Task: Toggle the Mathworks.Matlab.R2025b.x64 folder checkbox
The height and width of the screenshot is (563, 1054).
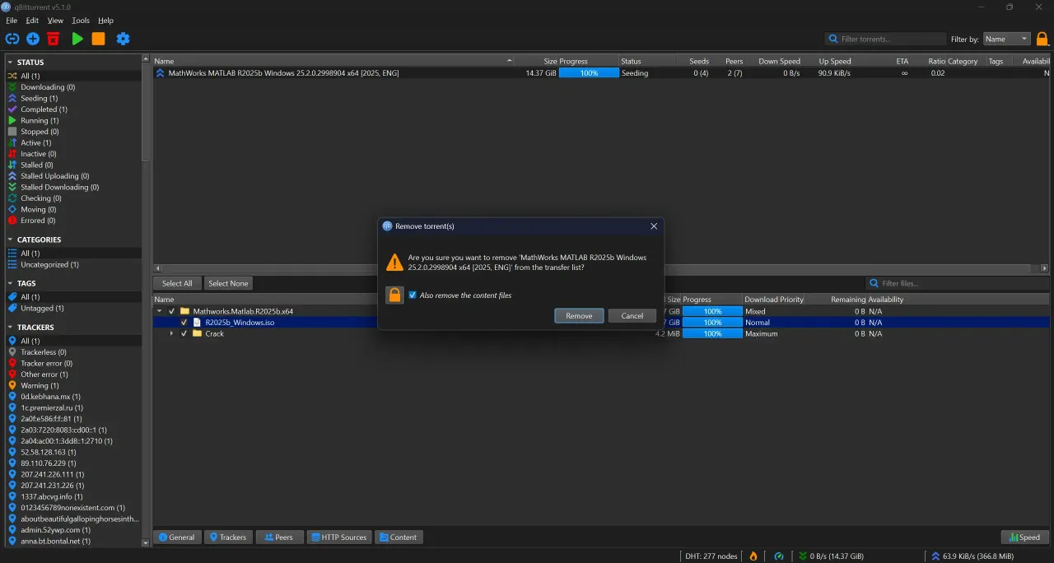Action: coord(172,311)
